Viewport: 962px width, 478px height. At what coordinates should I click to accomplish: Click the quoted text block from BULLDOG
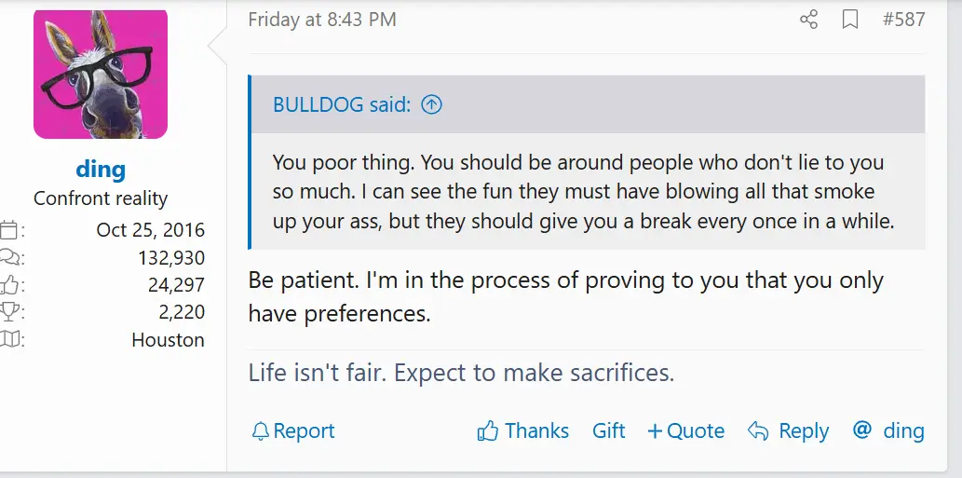coord(577,192)
